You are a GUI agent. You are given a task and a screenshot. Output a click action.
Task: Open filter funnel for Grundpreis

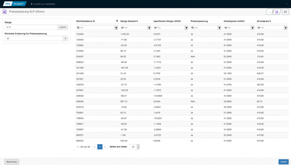(x=286, y=28)
